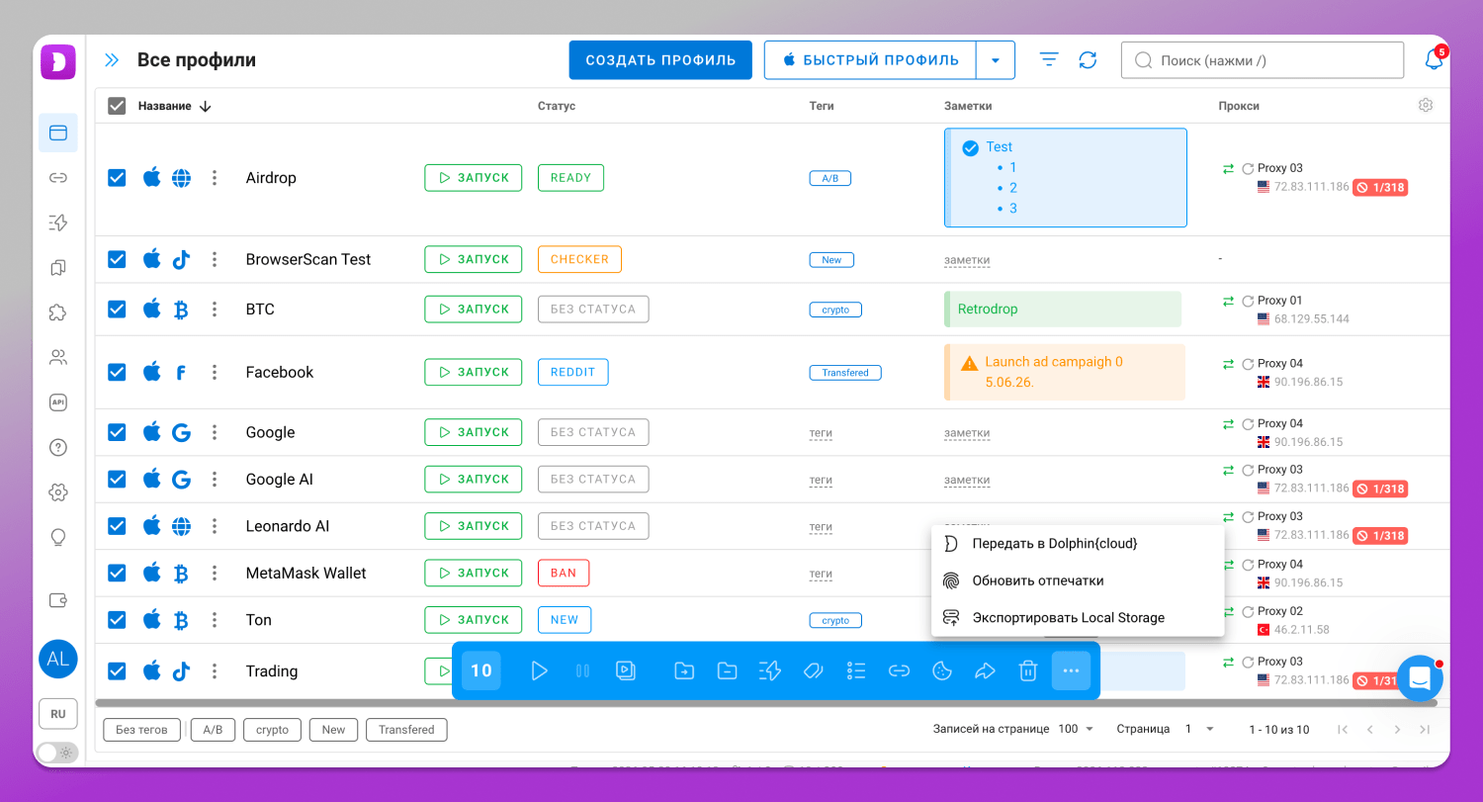Click the share arrow icon in bulk toolbar
Screen dimensions: 1483x802
click(985, 671)
